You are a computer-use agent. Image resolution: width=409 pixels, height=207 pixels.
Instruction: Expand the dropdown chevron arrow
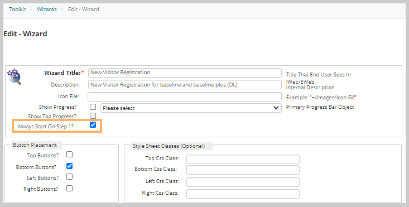(x=276, y=108)
